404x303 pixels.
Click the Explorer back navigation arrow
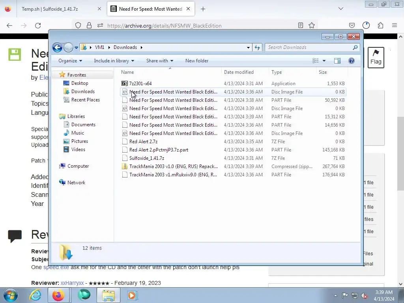[57, 47]
